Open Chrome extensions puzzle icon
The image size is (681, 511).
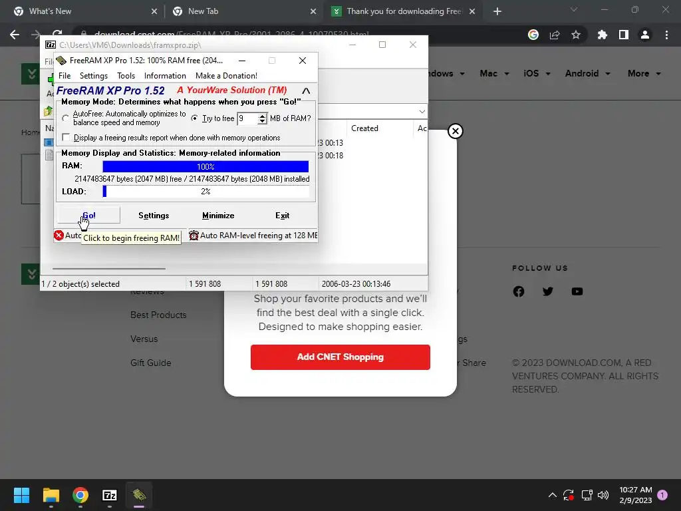[x=603, y=35]
